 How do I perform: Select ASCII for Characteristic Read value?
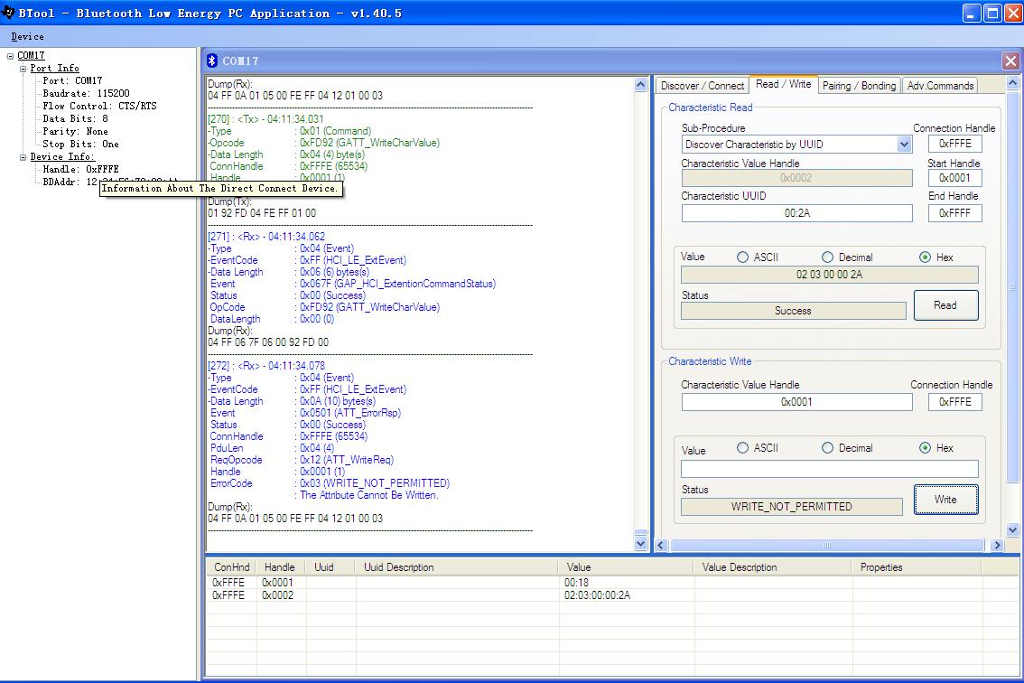coord(742,257)
